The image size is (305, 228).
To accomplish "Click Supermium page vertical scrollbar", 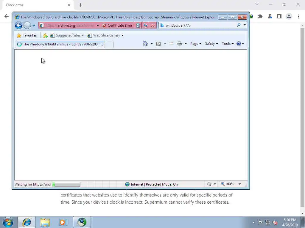I will pos(302,118).
